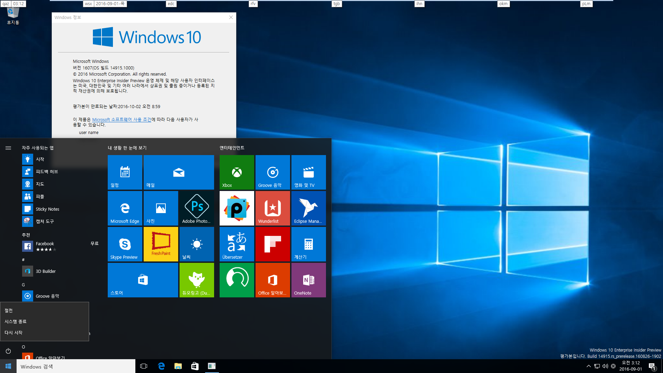Jump to letter # section header
Viewport: 663px width, 373px height.
pos(23,260)
